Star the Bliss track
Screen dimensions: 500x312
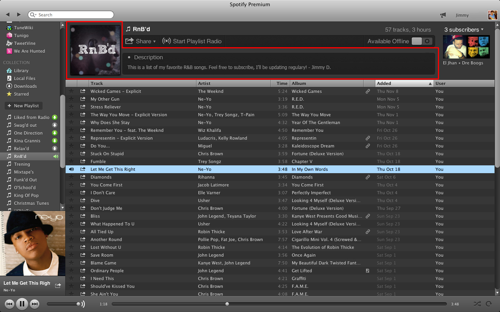point(71,216)
